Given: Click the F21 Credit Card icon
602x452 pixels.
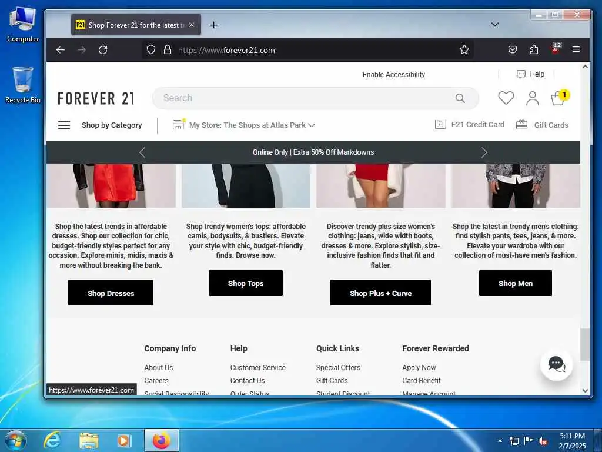Looking at the screenshot, I should (x=440, y=125).
